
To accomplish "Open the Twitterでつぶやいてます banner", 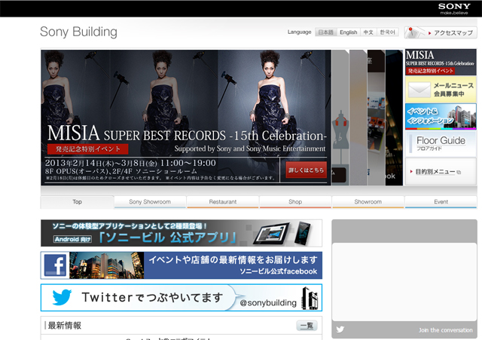I will pyautogui.click(x=182, y=298).
